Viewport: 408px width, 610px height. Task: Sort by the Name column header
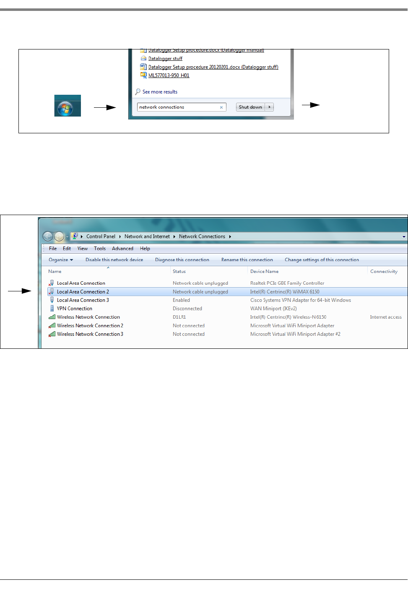[55, 271]
